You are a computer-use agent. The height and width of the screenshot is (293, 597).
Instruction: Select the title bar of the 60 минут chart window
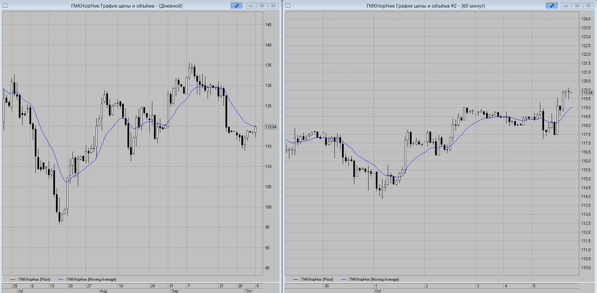(x=425, y=6)
